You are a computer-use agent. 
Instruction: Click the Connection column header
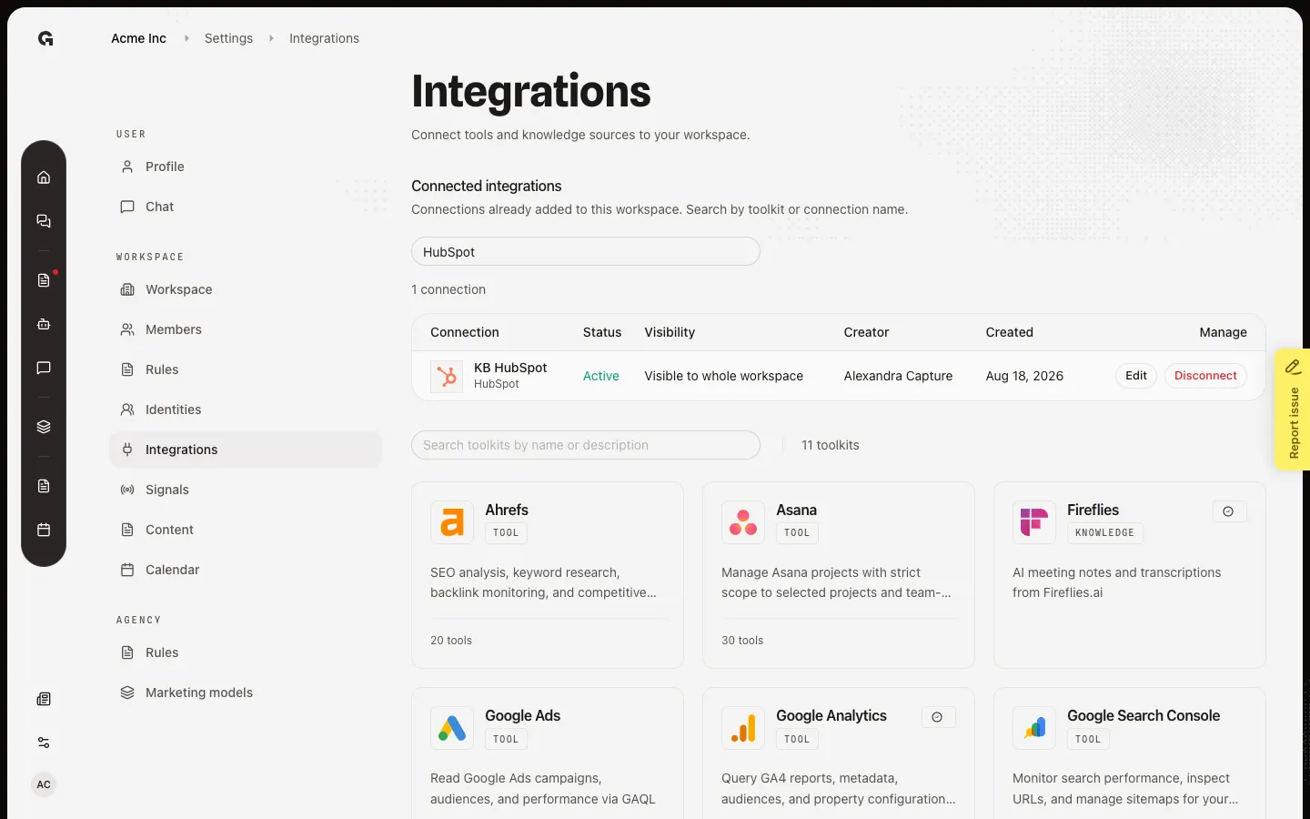[465, 332]
